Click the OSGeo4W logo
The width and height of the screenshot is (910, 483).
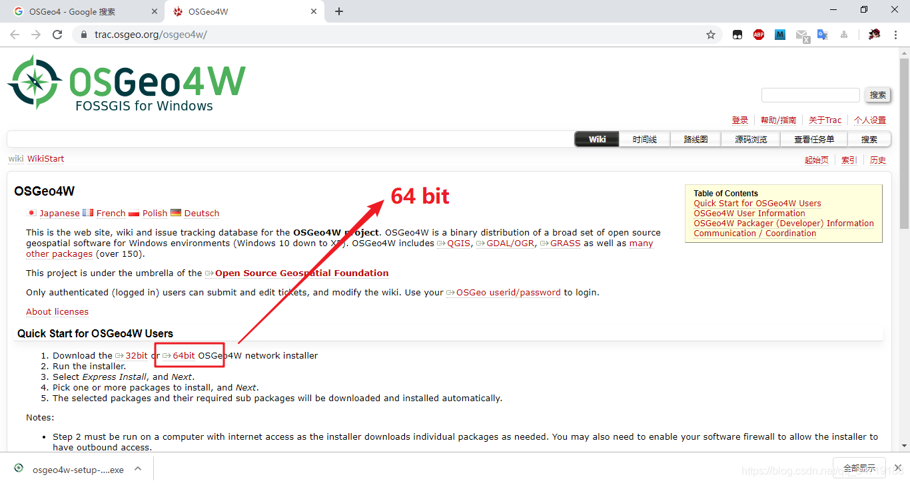[x=127, y=82]
